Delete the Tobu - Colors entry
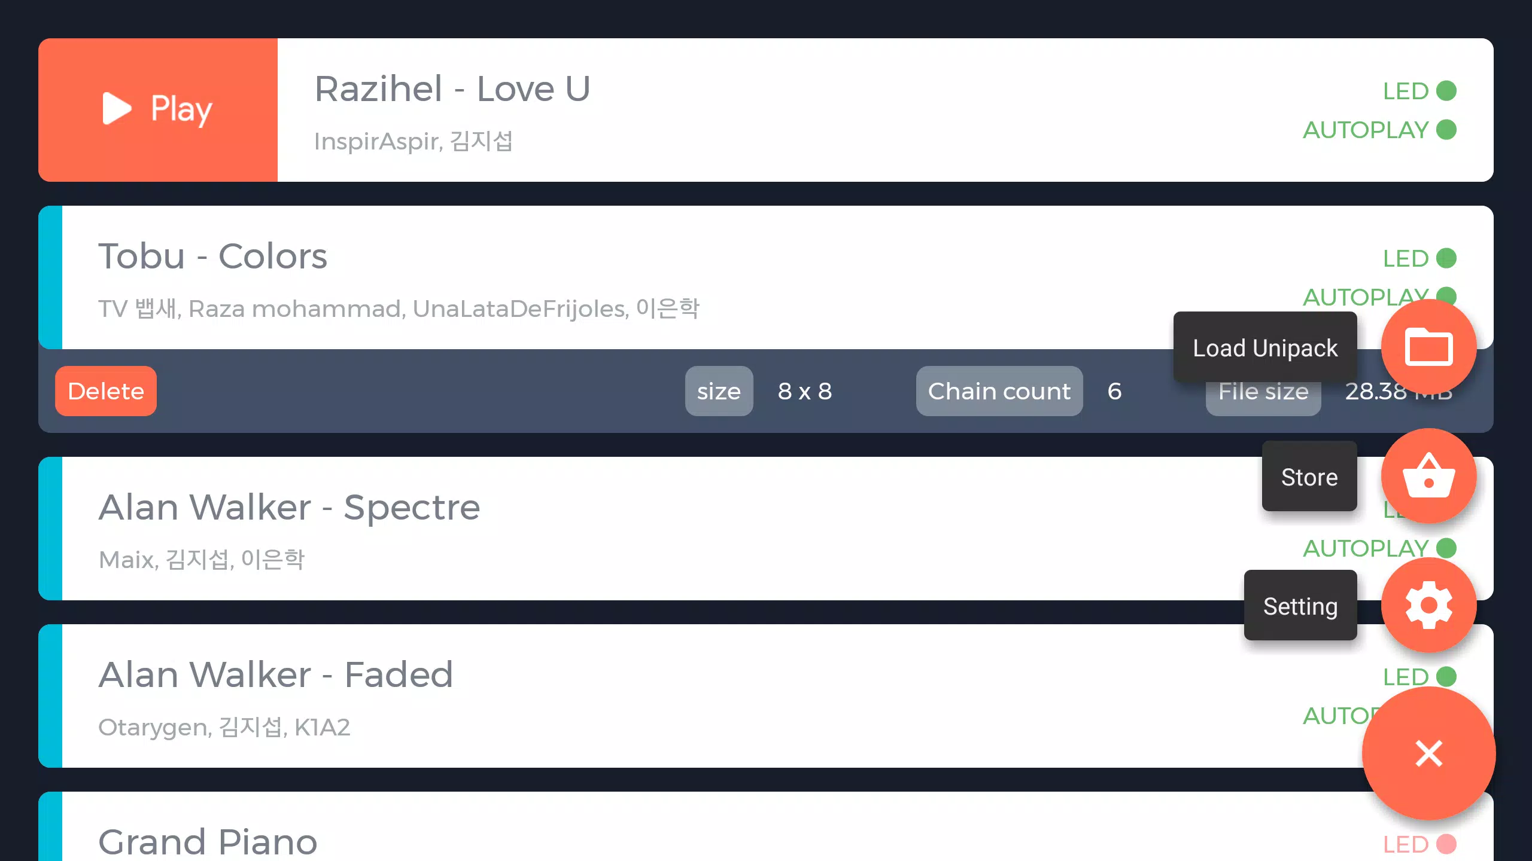 click(x=107, y=391)
